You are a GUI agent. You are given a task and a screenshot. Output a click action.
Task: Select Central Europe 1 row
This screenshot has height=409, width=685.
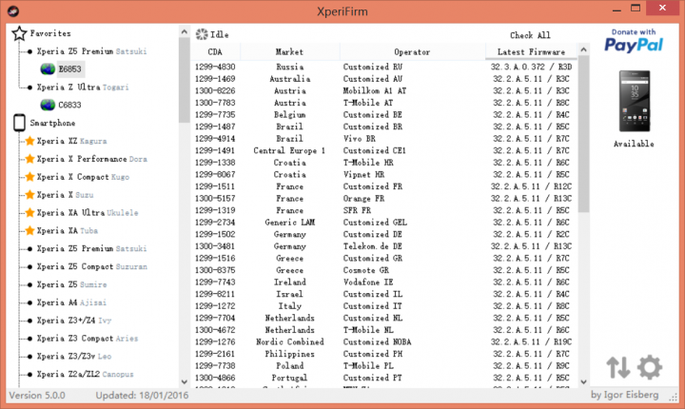(384, 150)
